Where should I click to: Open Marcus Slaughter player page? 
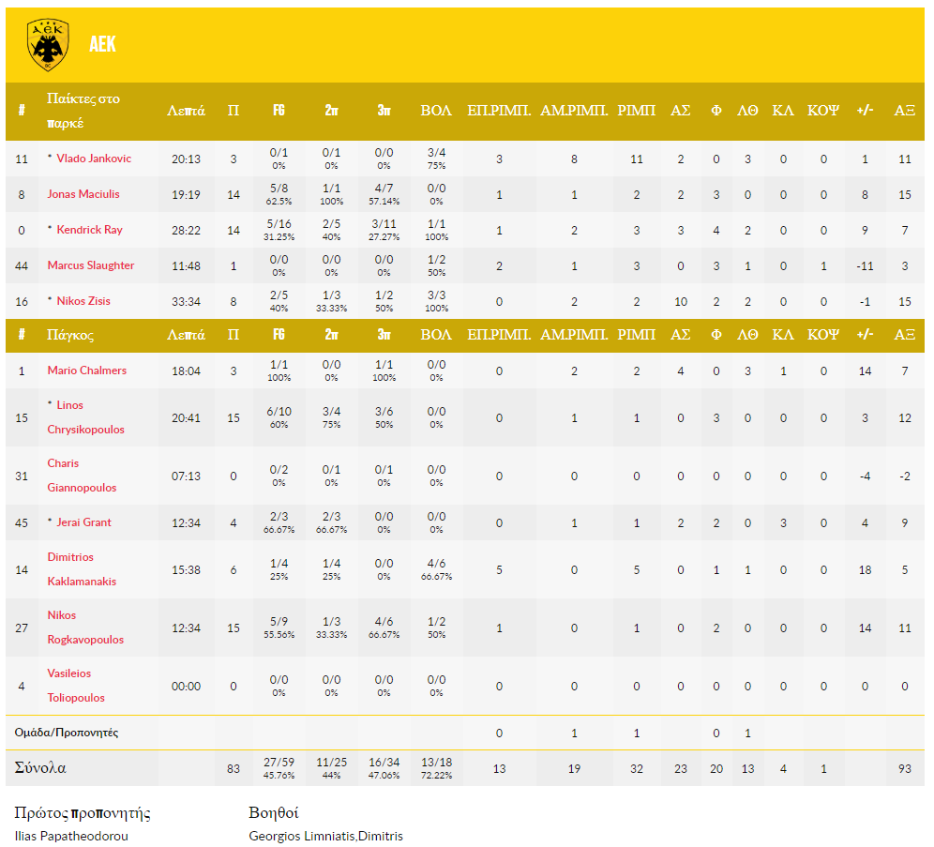click(91, 265)
